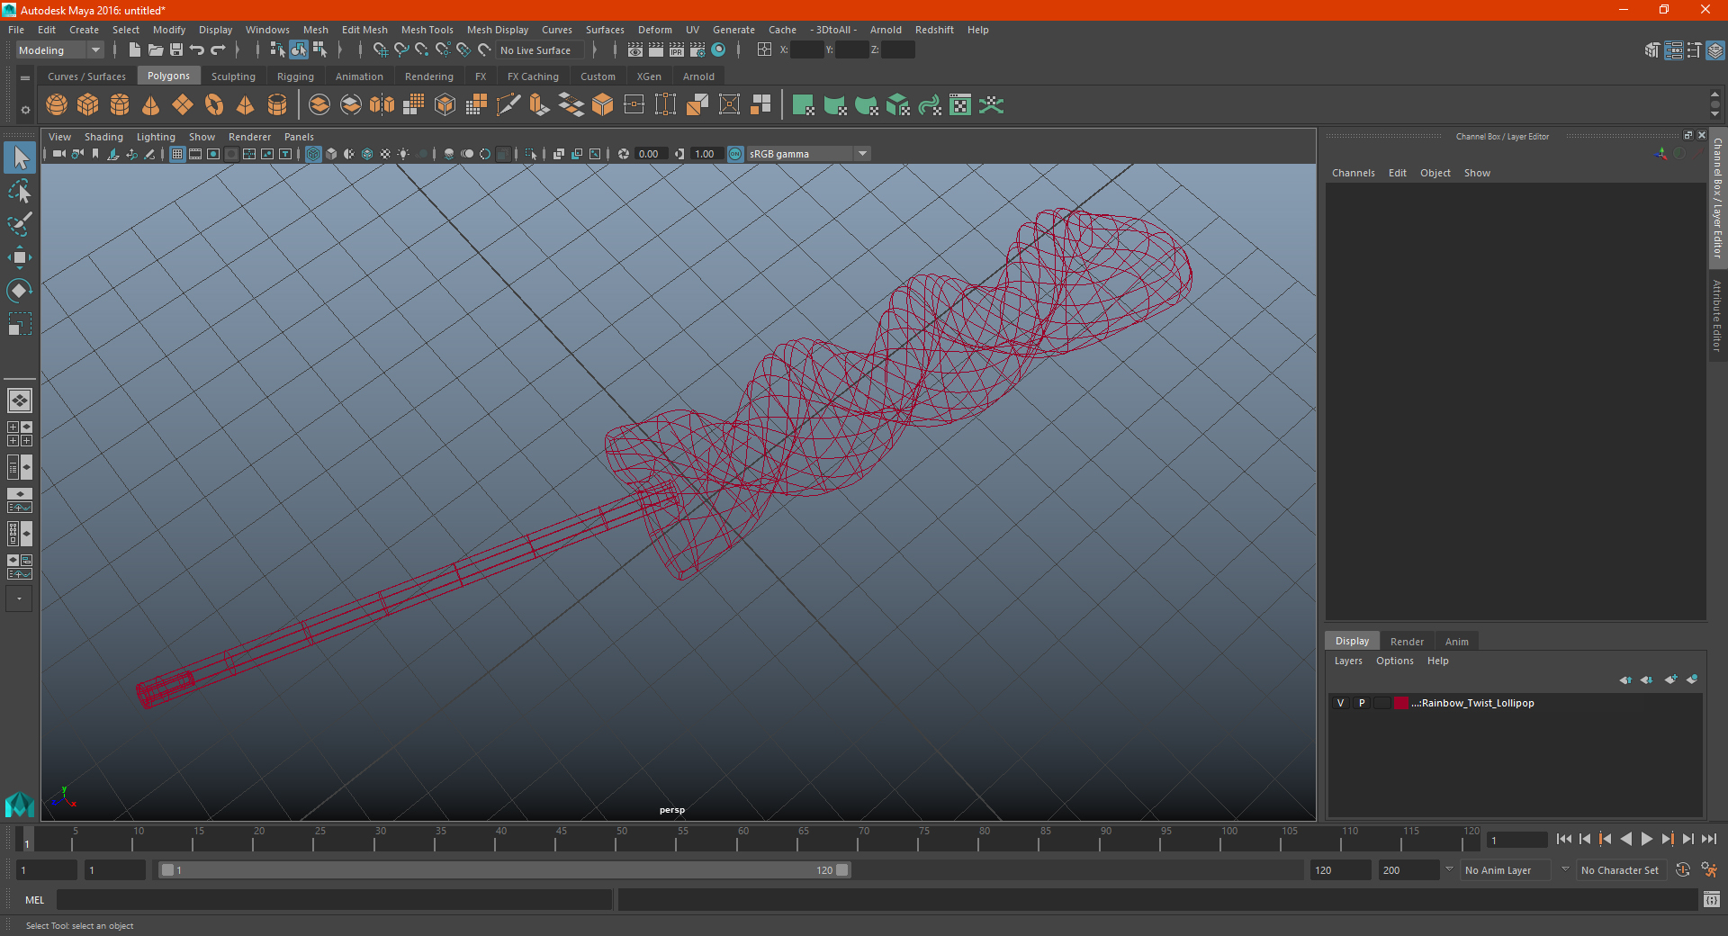Open the Render View clapperboard icon
Image resolution: width=1728 pixels, height=936 pixels.
(x=635, y=50)
